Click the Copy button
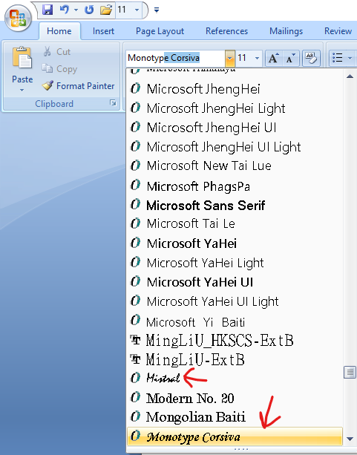 pyautogui.click(x=59, y=69)
